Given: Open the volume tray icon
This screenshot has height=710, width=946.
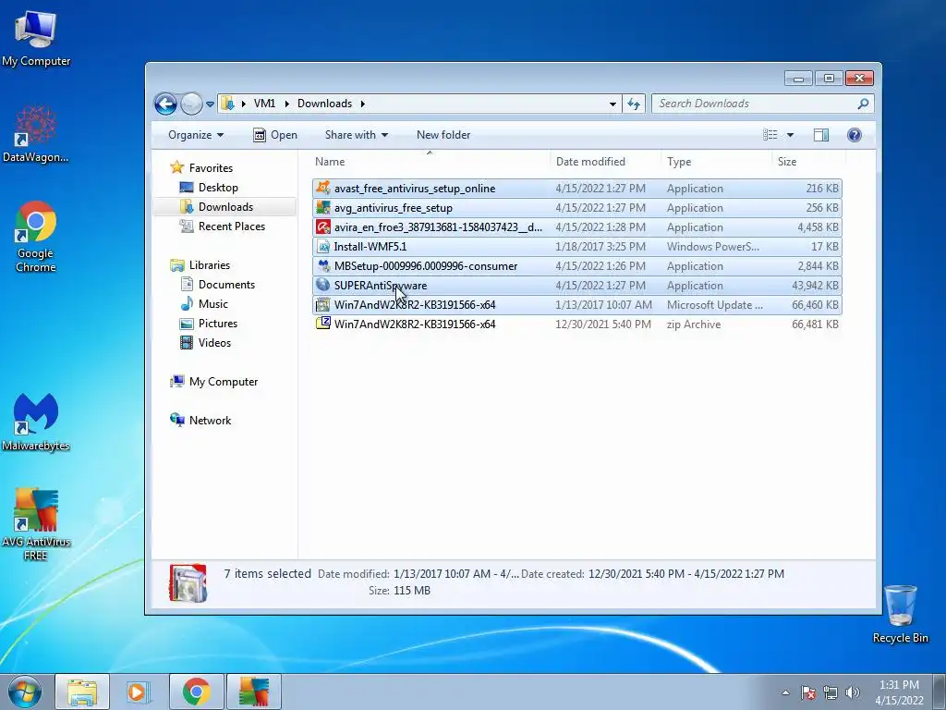Looking at the screenshot, I should pyautogui.click(x=852, y=692).
